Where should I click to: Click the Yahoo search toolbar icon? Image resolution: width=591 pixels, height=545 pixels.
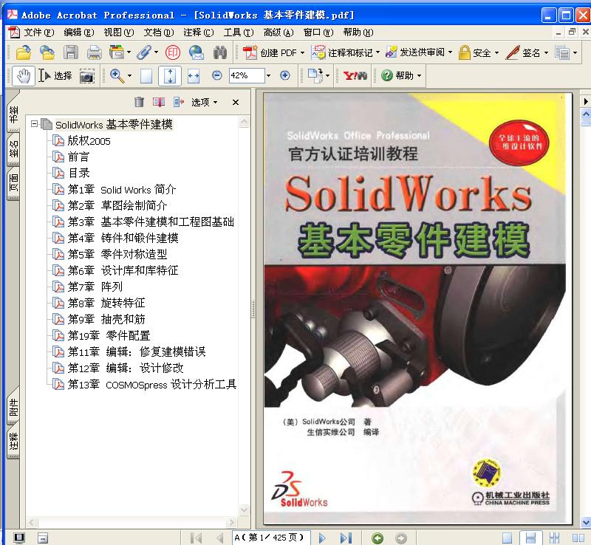[x=355, y=76]
